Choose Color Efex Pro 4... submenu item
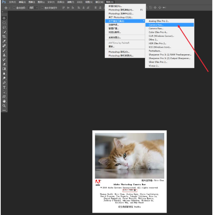This screenshot has width=213, height=215. tap(170, 32)
